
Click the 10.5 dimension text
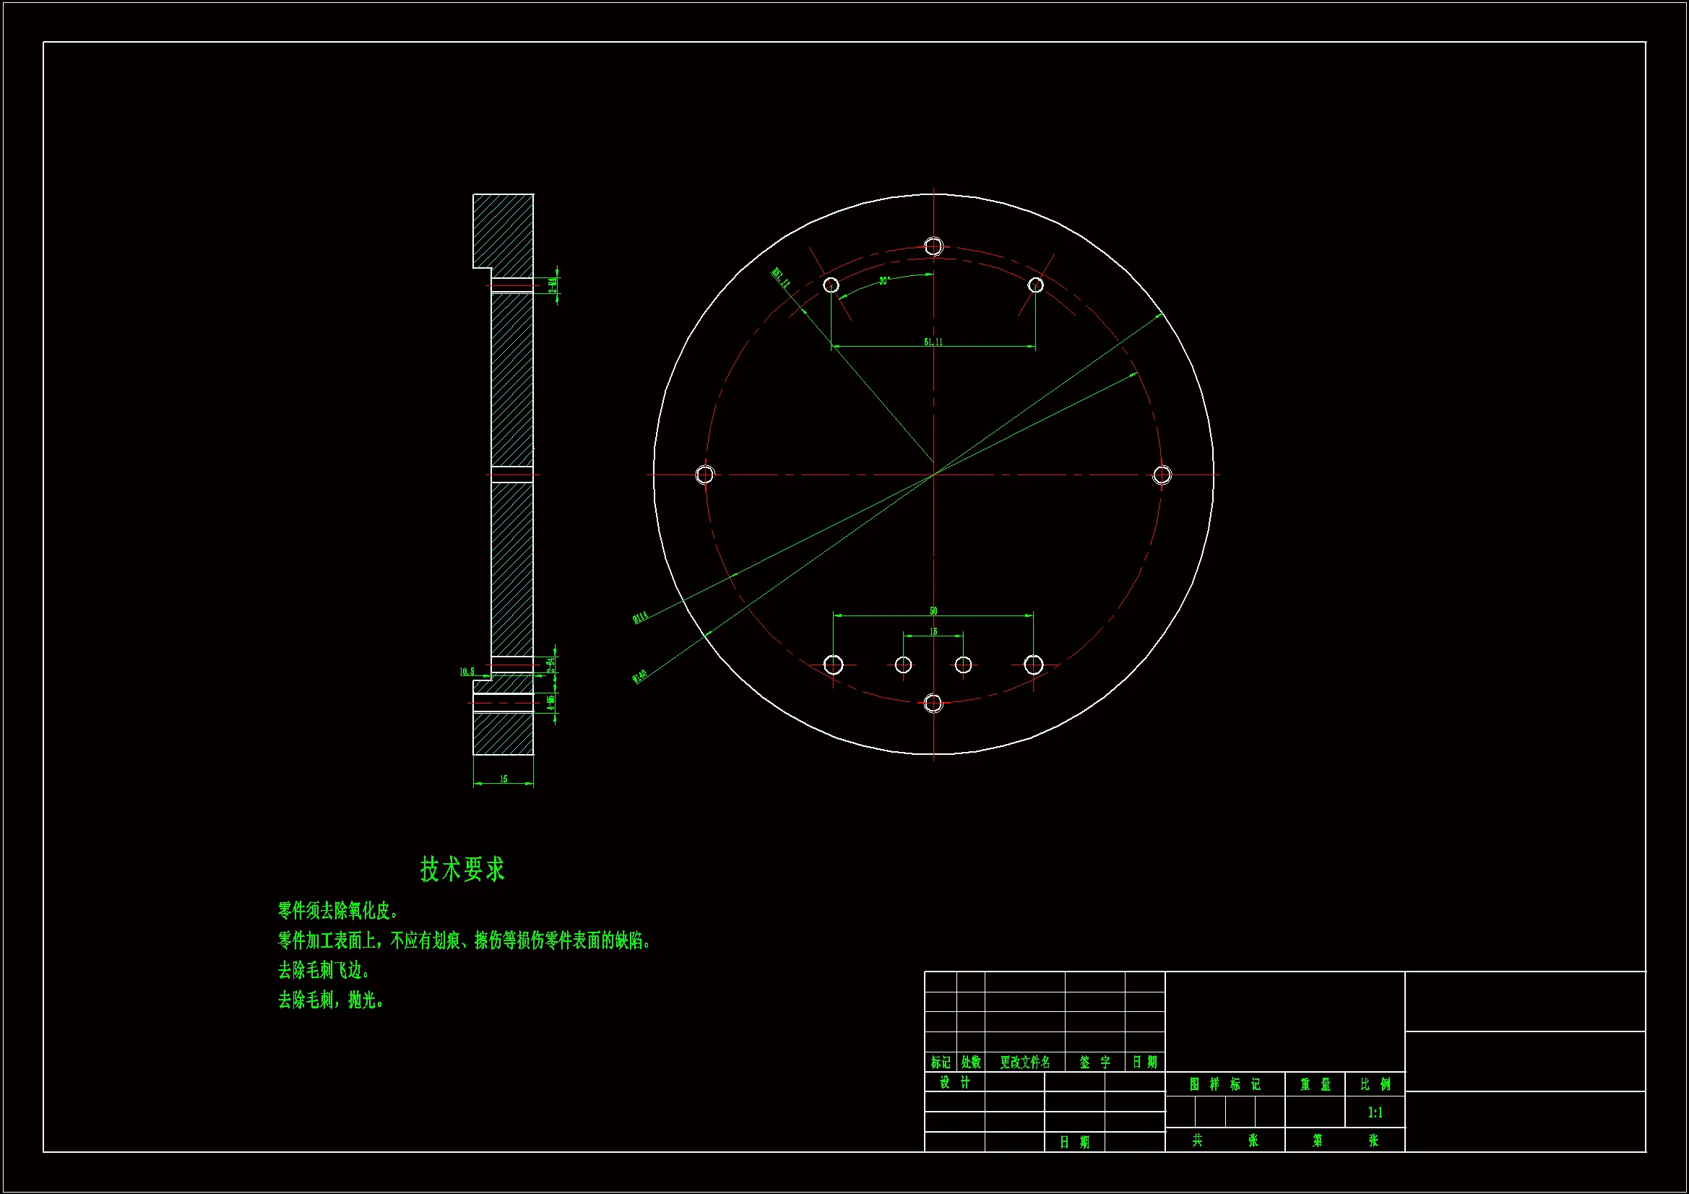coord(467,671)
